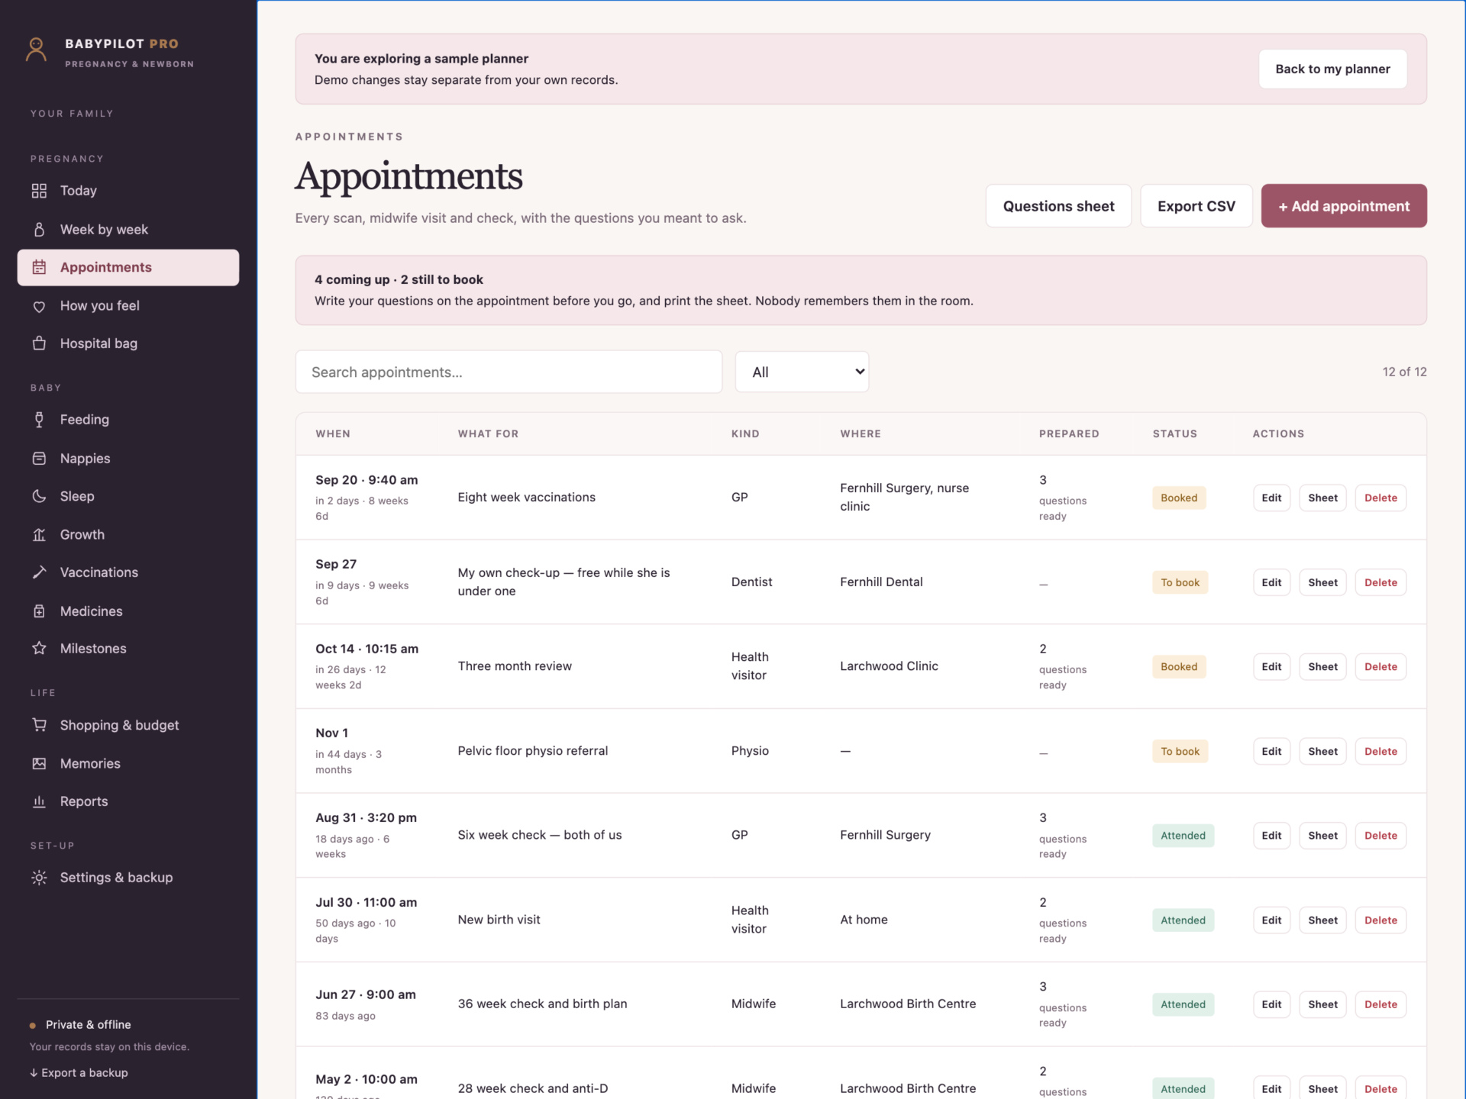Image resolution: width=1466 pixels, height=1099 pixels.
Task: Click the Booked badge for Larchwood Clinic
Action: 1179,667
